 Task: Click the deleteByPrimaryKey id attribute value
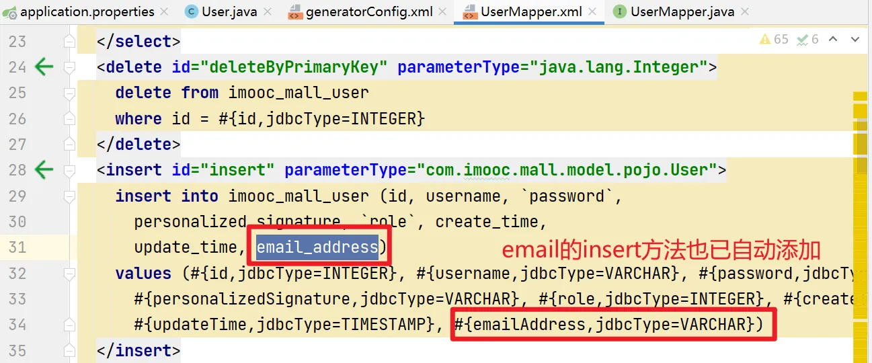(299, 67)
